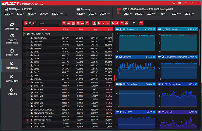Viewport: 202px width, 131px height.
Task: Select the CPU TDC graph panel
Action: [178, 120]
